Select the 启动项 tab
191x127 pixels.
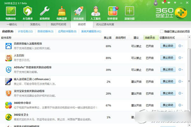point(82,24)
